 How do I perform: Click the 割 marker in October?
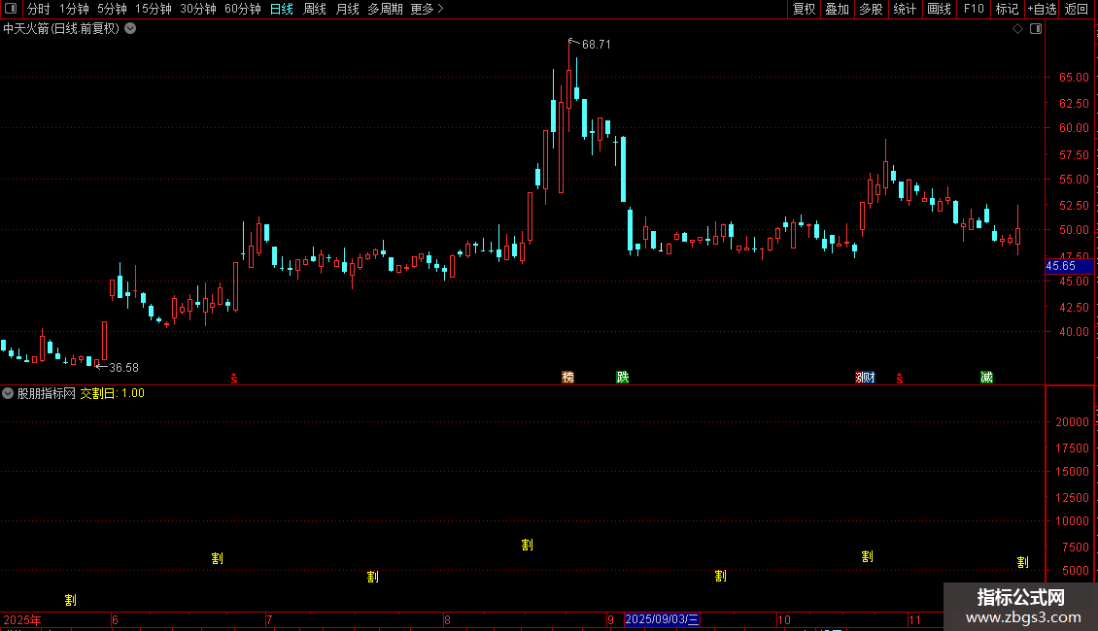(x=867, y=557)
